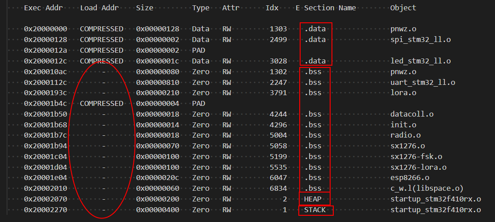This screenshot has height=222, width=495.
Task: Click the STACK section name
Action: [315, 210]
